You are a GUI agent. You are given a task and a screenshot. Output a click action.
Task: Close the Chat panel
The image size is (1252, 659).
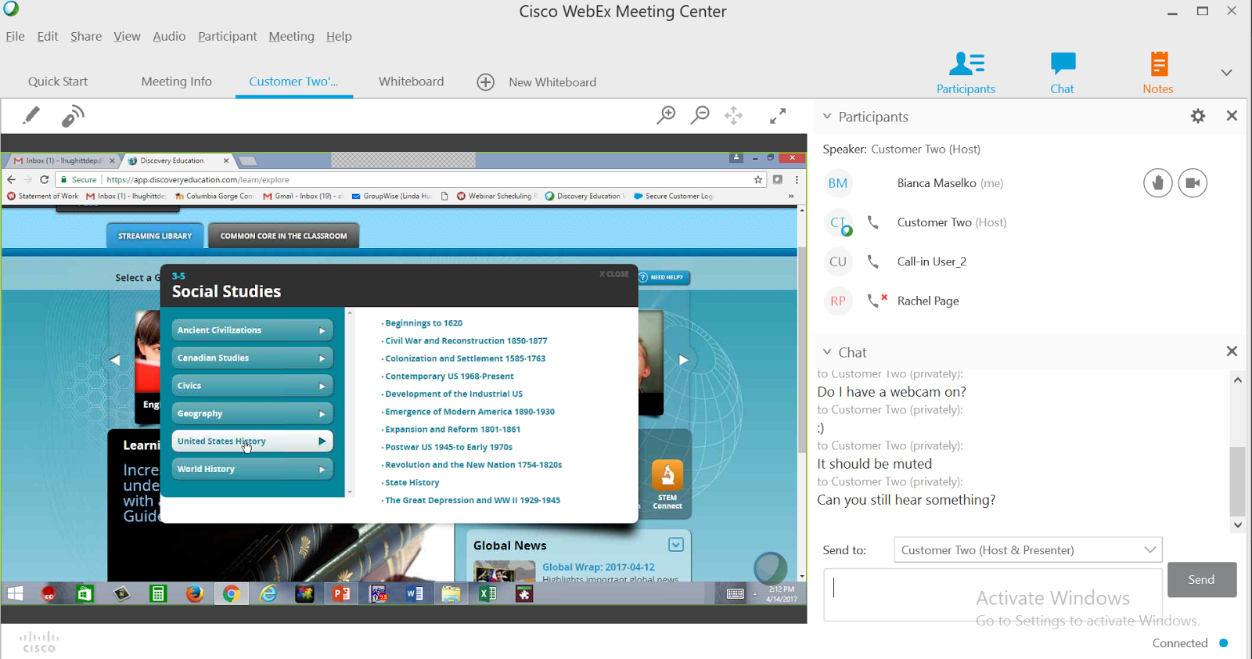point(1232,351)
